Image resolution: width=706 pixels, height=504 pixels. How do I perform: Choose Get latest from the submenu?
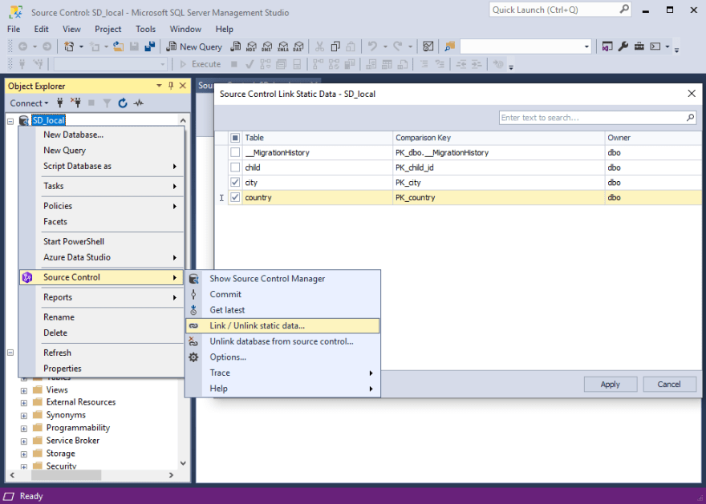pyautogui.click(x=282, y=310)
